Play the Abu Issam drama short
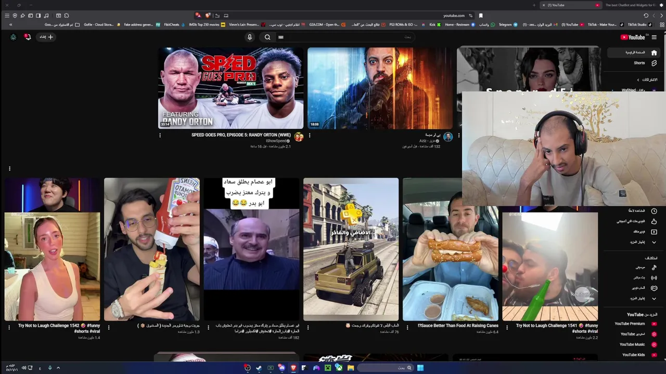Screen dimensions: 666x374 click(x=251, y=249)
